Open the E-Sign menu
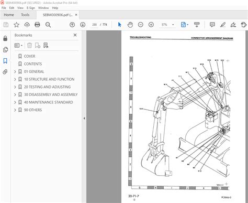This screenshot has height=203, width=248. point(31,8)
